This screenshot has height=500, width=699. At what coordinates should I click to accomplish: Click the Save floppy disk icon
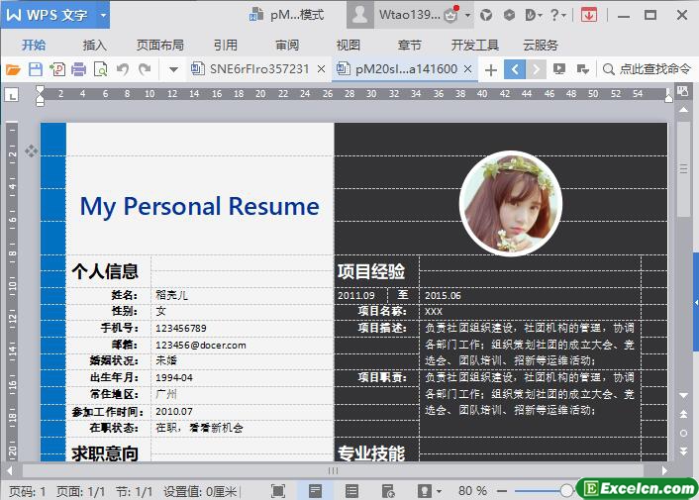[35, 69]
